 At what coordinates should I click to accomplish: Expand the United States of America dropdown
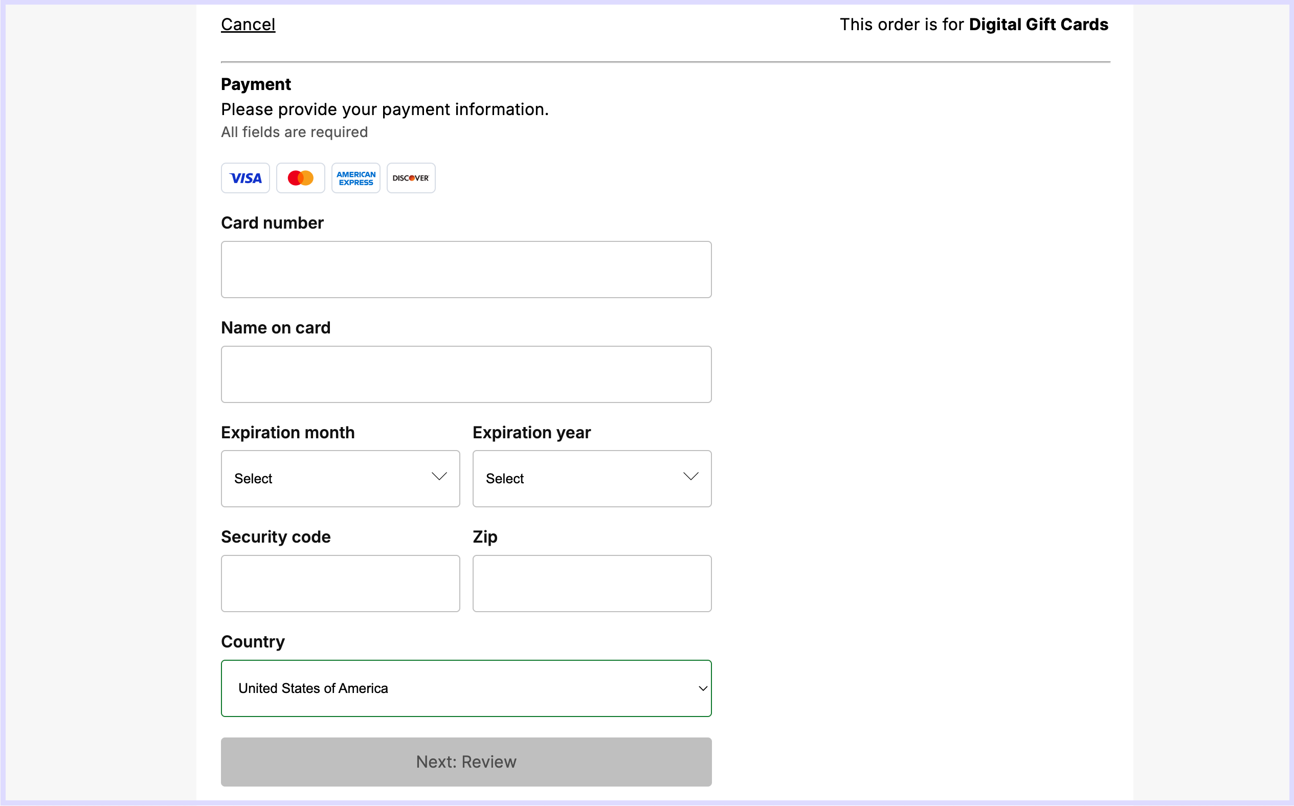tap(466, 688)
